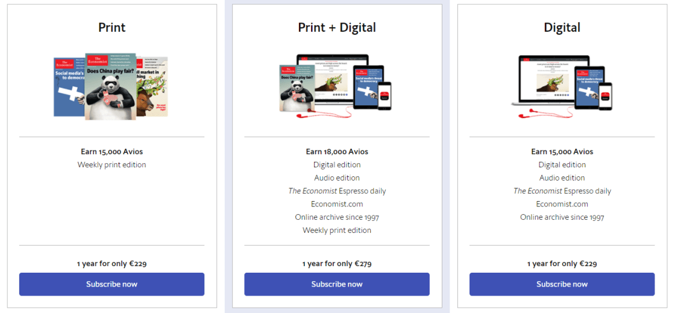
Task: Select the Print heading
Action: (x=111, y=28)
